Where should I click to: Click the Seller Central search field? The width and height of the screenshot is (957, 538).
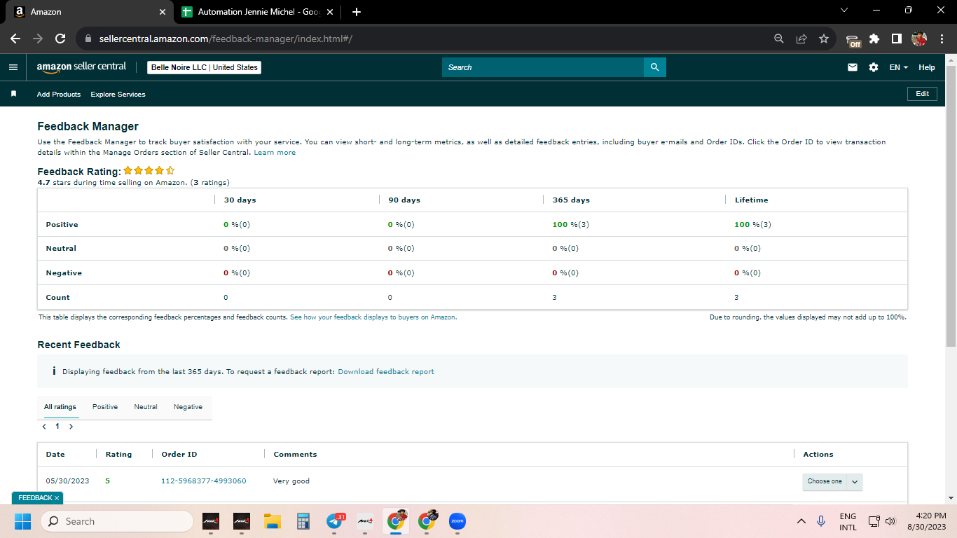click(543, 67)
